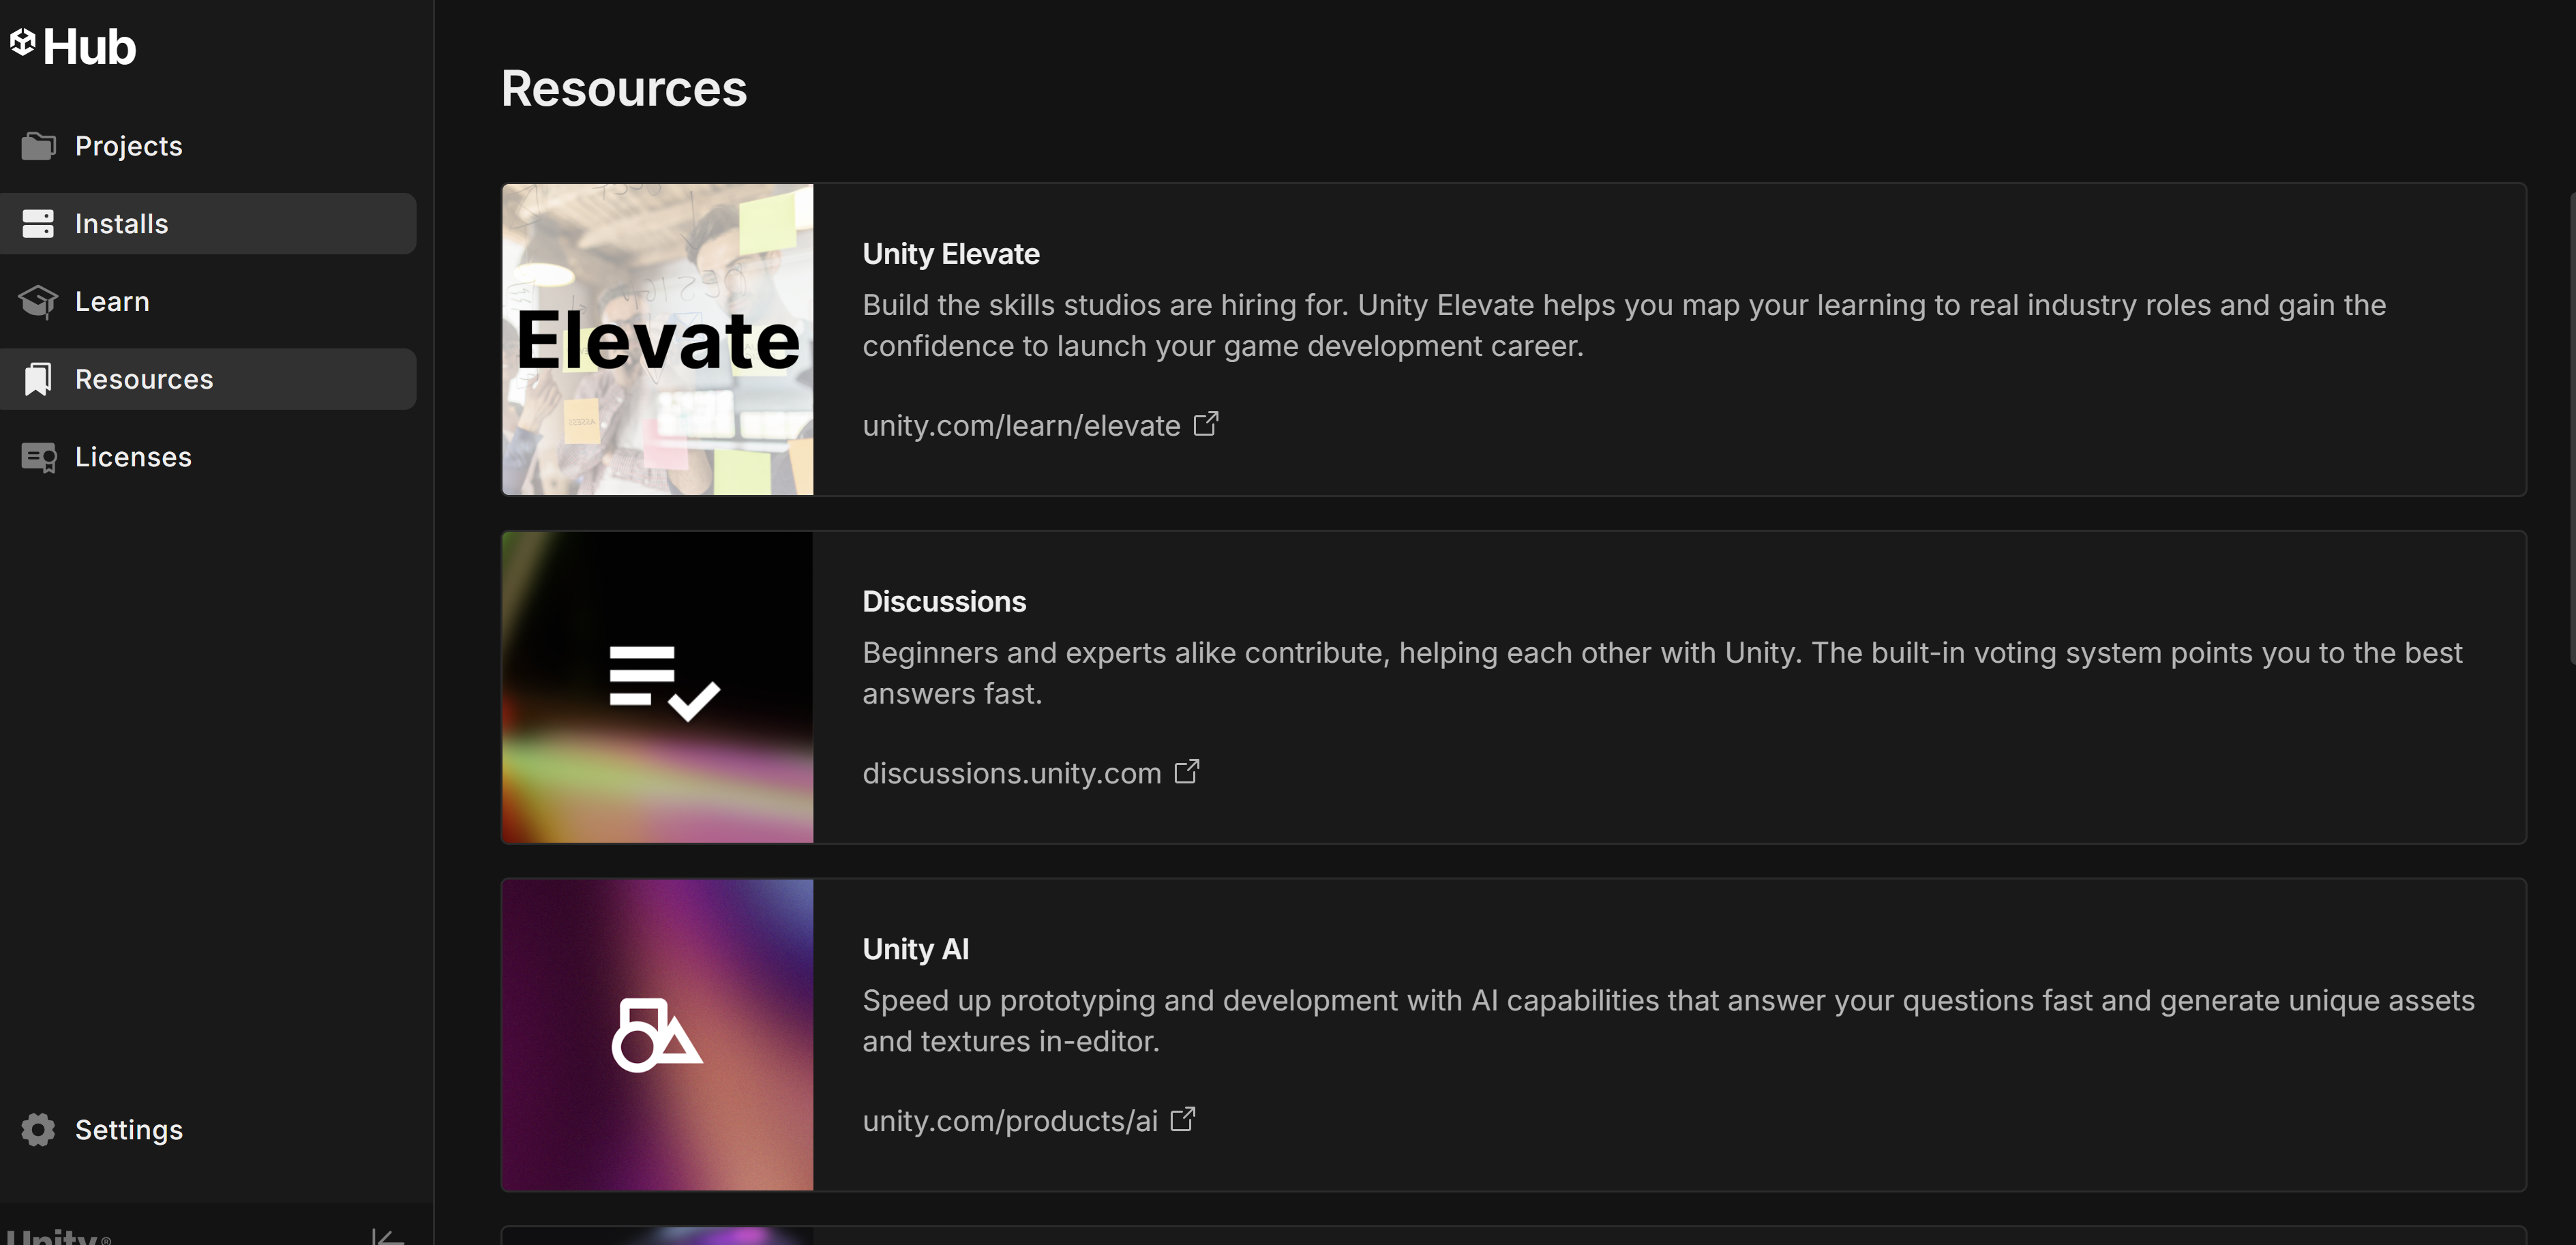Collapse the sidebar using the bottom-left arrow
This screenshot has height=1245, width=2576.
385,1236
